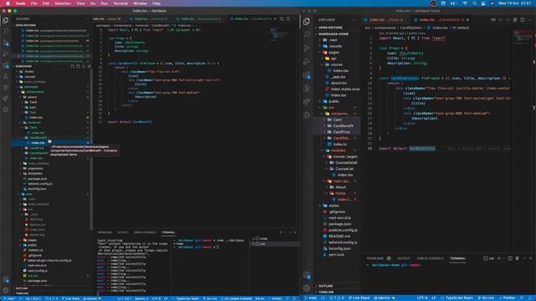
Task: Split terminal in right window panel
Action: pos(510,258)
